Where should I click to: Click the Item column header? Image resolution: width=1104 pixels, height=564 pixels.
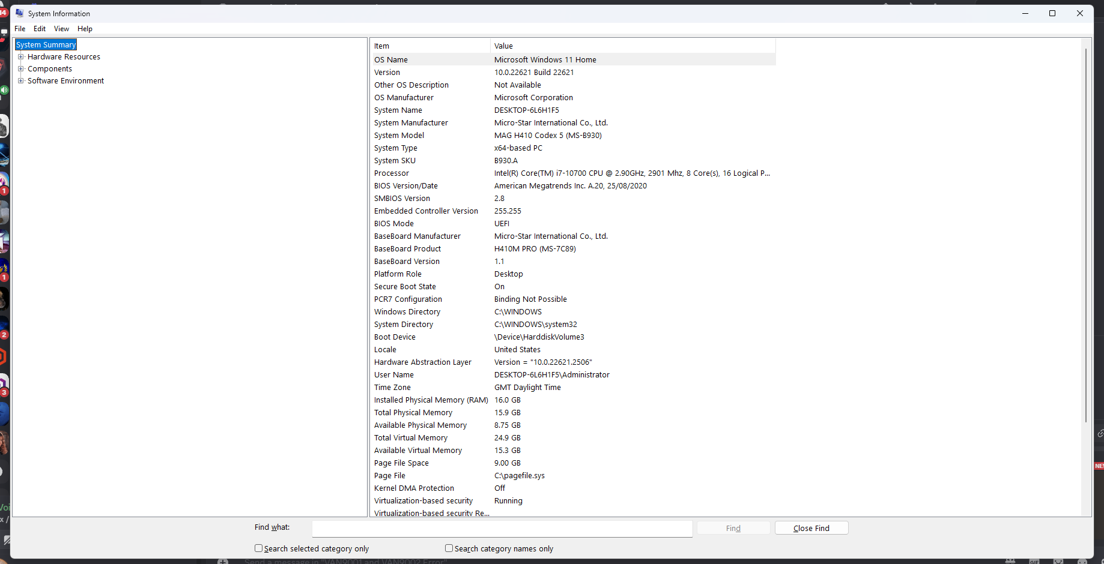(431, 46)
